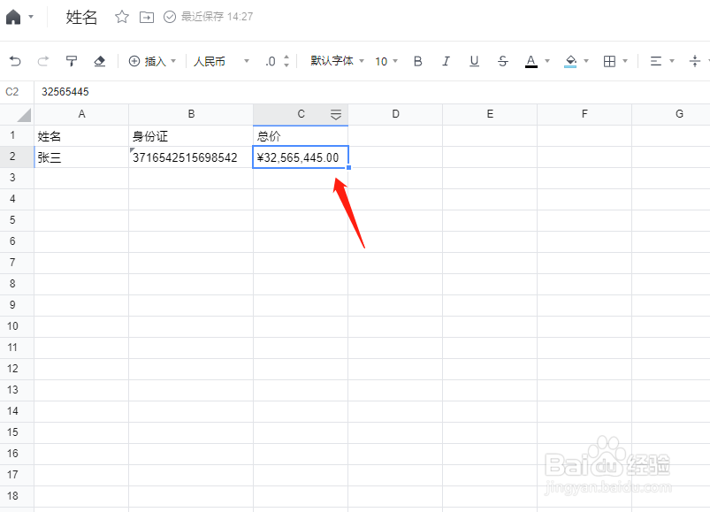
Task: Open fill color picker dropdown arrow
Action: pyautogui.click(x=586, y=61)
